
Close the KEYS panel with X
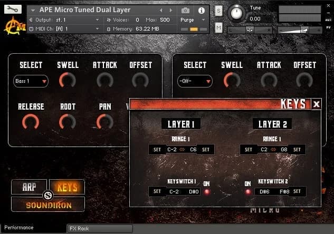[x=316, y=104]
